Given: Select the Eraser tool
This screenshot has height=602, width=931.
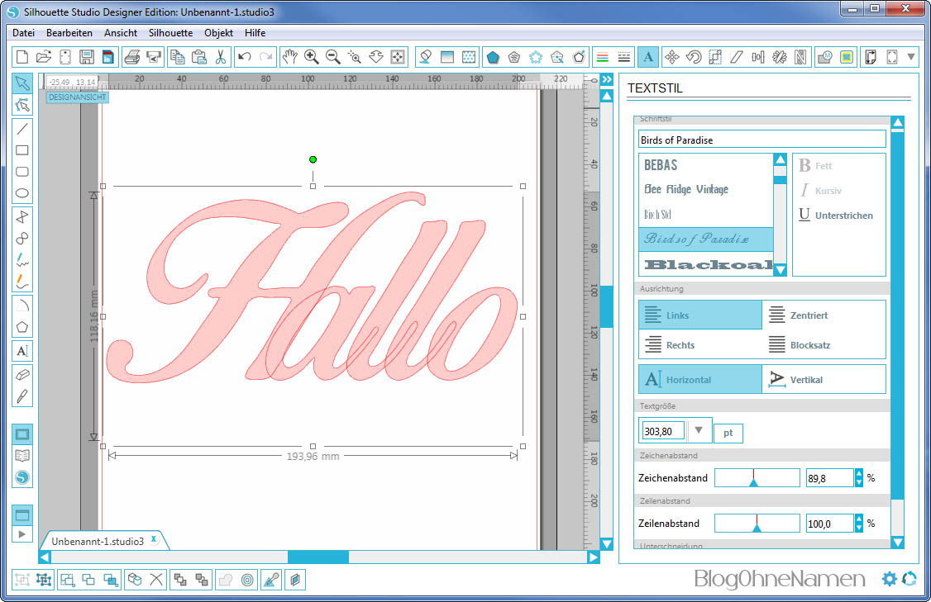Looking at the screenshot, I should pyautogui.click(x=22, y=374).
